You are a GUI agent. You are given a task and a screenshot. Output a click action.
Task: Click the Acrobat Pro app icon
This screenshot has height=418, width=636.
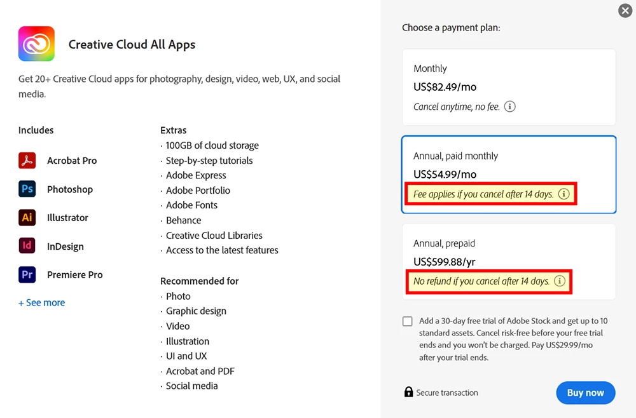point(27,160)
